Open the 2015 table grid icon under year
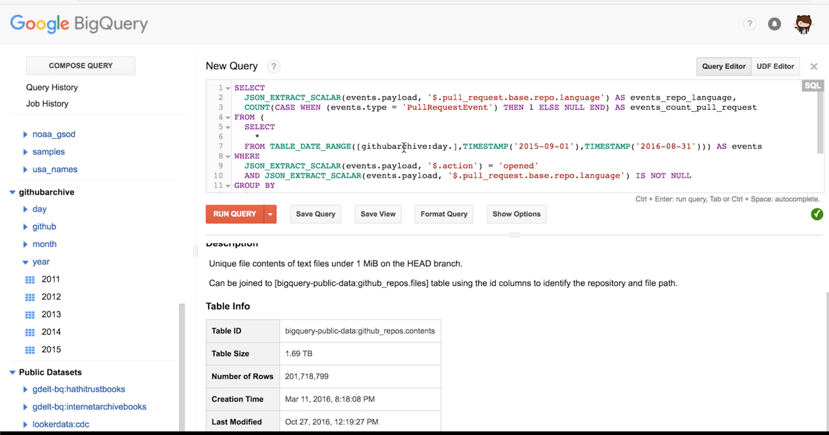 pyautogui.click(x=30, y=349)
